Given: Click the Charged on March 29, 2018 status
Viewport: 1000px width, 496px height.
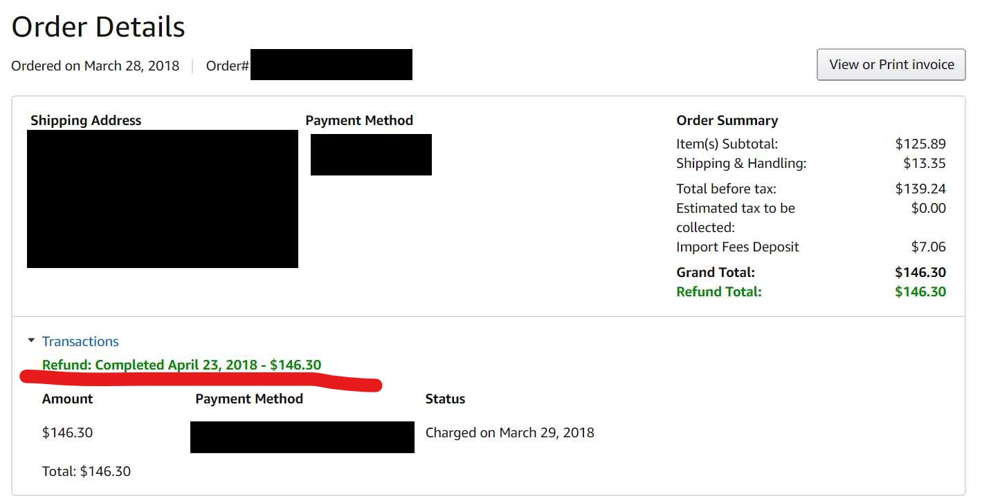Looking at the screenshot, I should [509, 432].
